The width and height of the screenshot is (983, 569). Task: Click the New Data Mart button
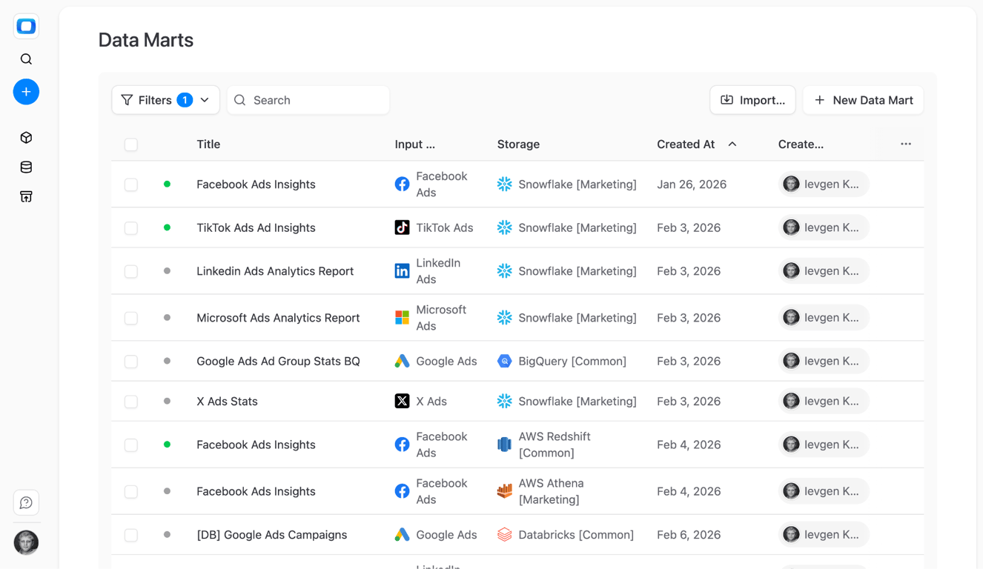point(863,100)
